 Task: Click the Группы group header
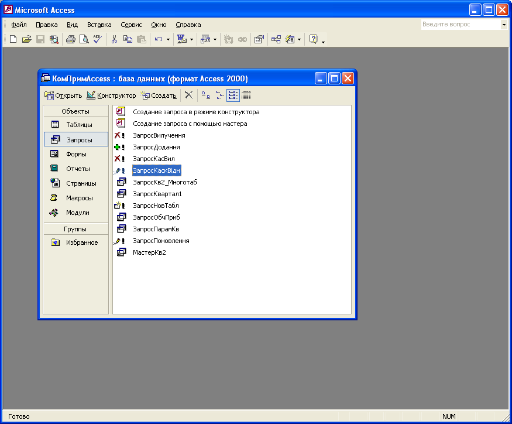click(x=75, y=229)
